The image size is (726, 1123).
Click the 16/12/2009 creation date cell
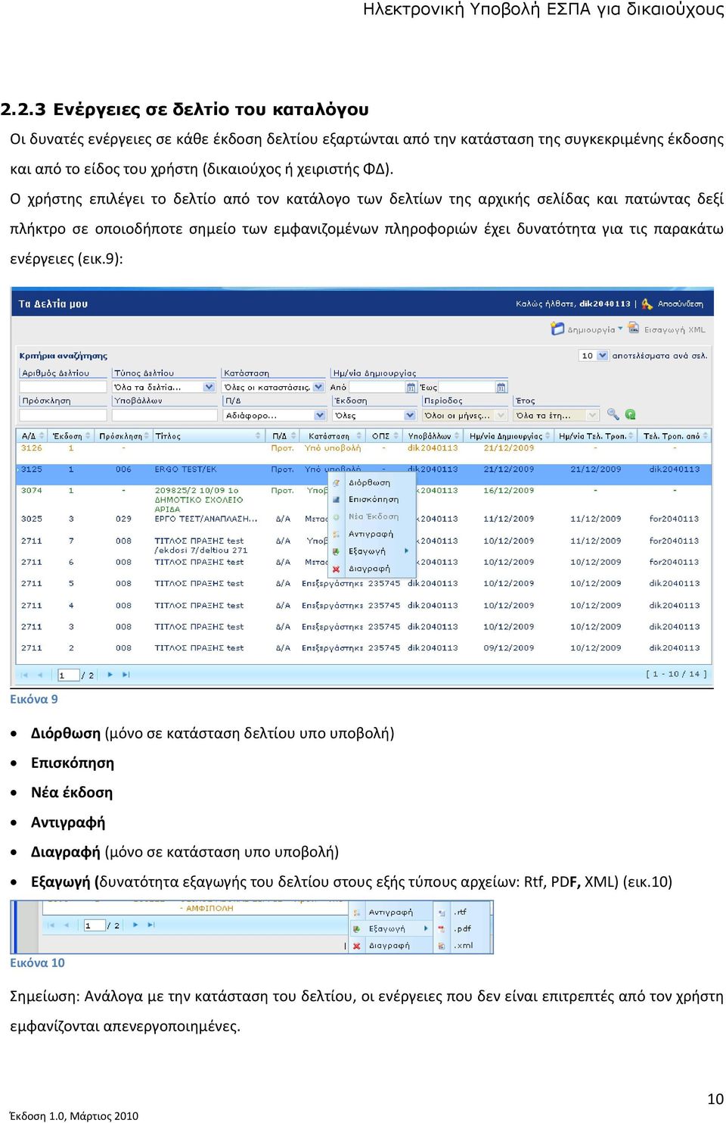508,490
